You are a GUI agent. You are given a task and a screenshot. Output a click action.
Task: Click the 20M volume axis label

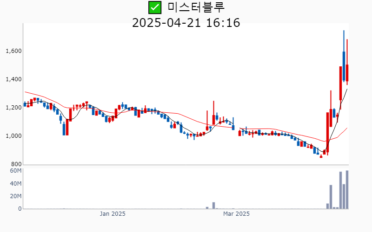16,196
